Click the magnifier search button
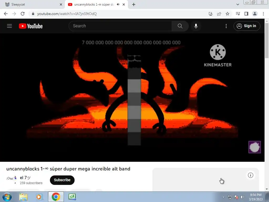 [x=180, y=26]
